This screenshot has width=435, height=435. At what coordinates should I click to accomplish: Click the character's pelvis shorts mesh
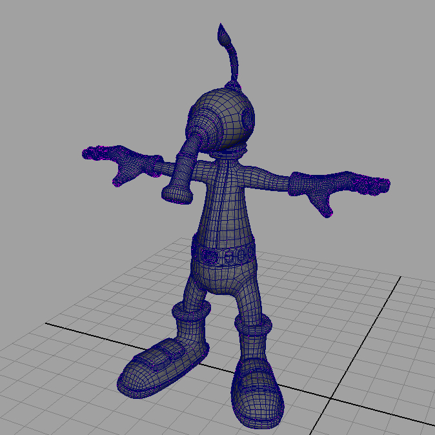pyautogui.click(x=225, y=280)
